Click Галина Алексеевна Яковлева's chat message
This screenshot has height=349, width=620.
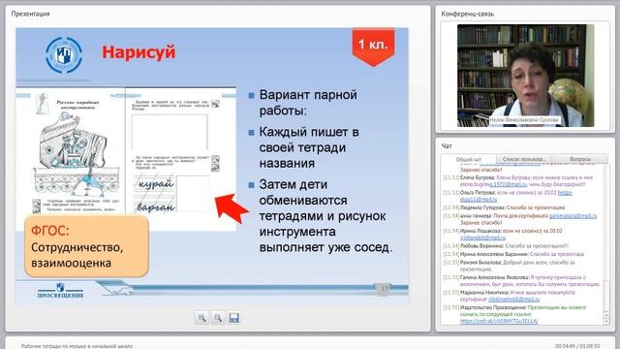pos(521,280)
